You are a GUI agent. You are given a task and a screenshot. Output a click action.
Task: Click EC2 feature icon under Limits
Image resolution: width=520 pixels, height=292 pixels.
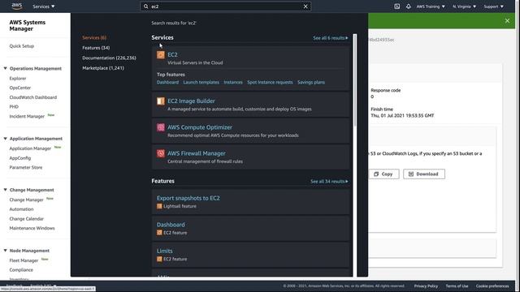click(x=159, y=259)
